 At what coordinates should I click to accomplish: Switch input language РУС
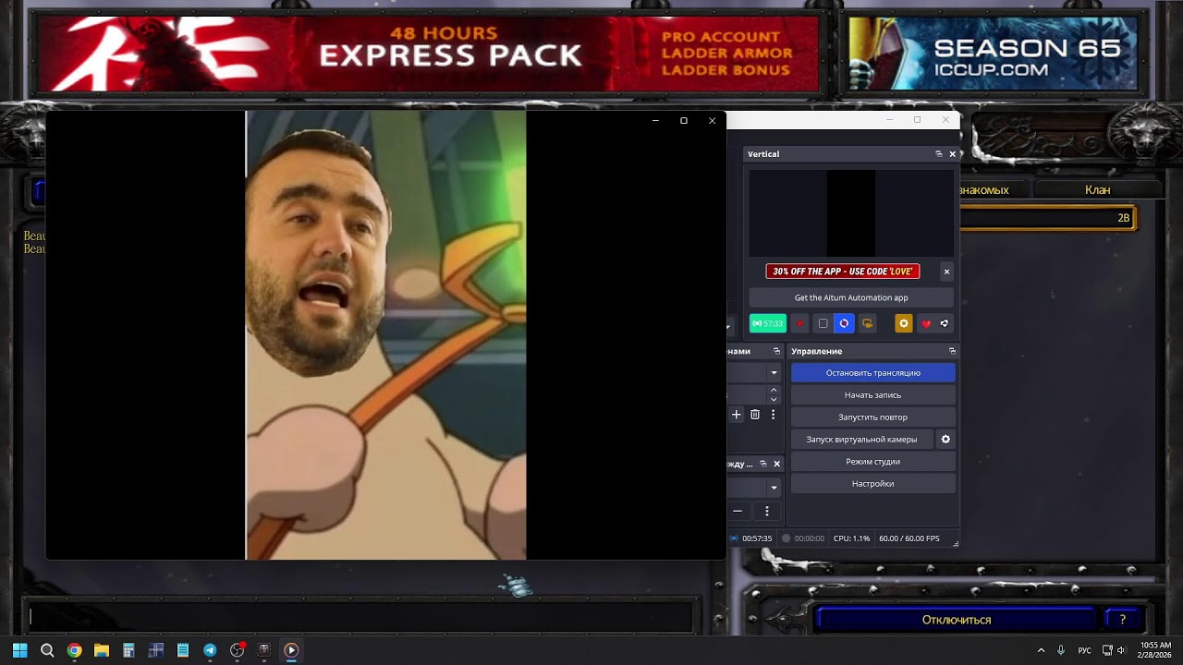tap(1085, 650)
